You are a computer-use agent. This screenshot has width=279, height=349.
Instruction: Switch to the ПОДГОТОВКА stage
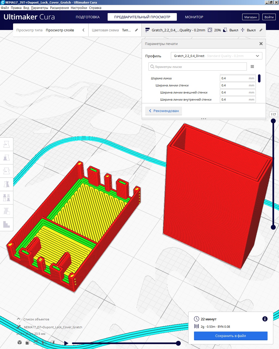pyautogui.click(x=88, y=17)
